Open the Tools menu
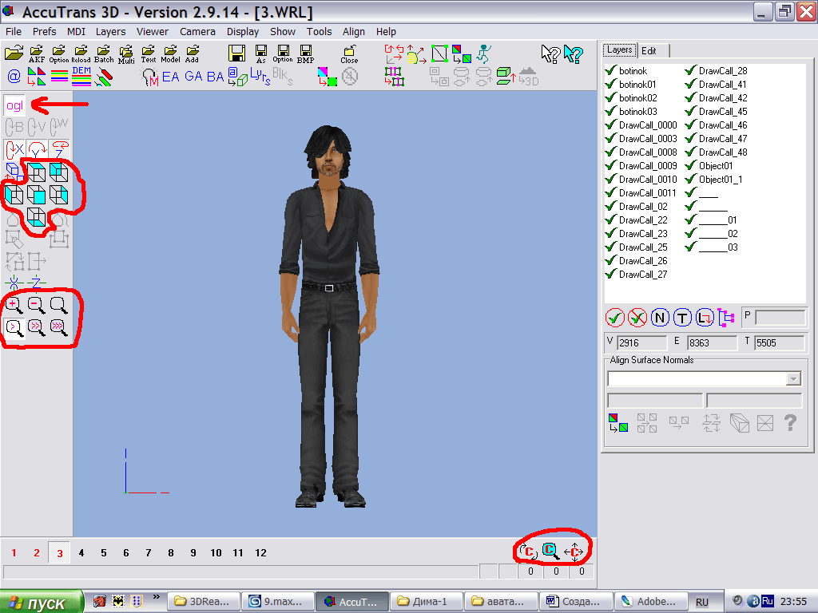This screenshot has width=818, height=613. [319, 31]
